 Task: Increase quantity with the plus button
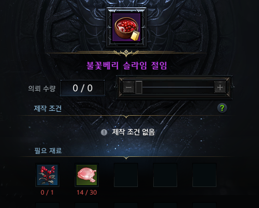tap(220, 87)
